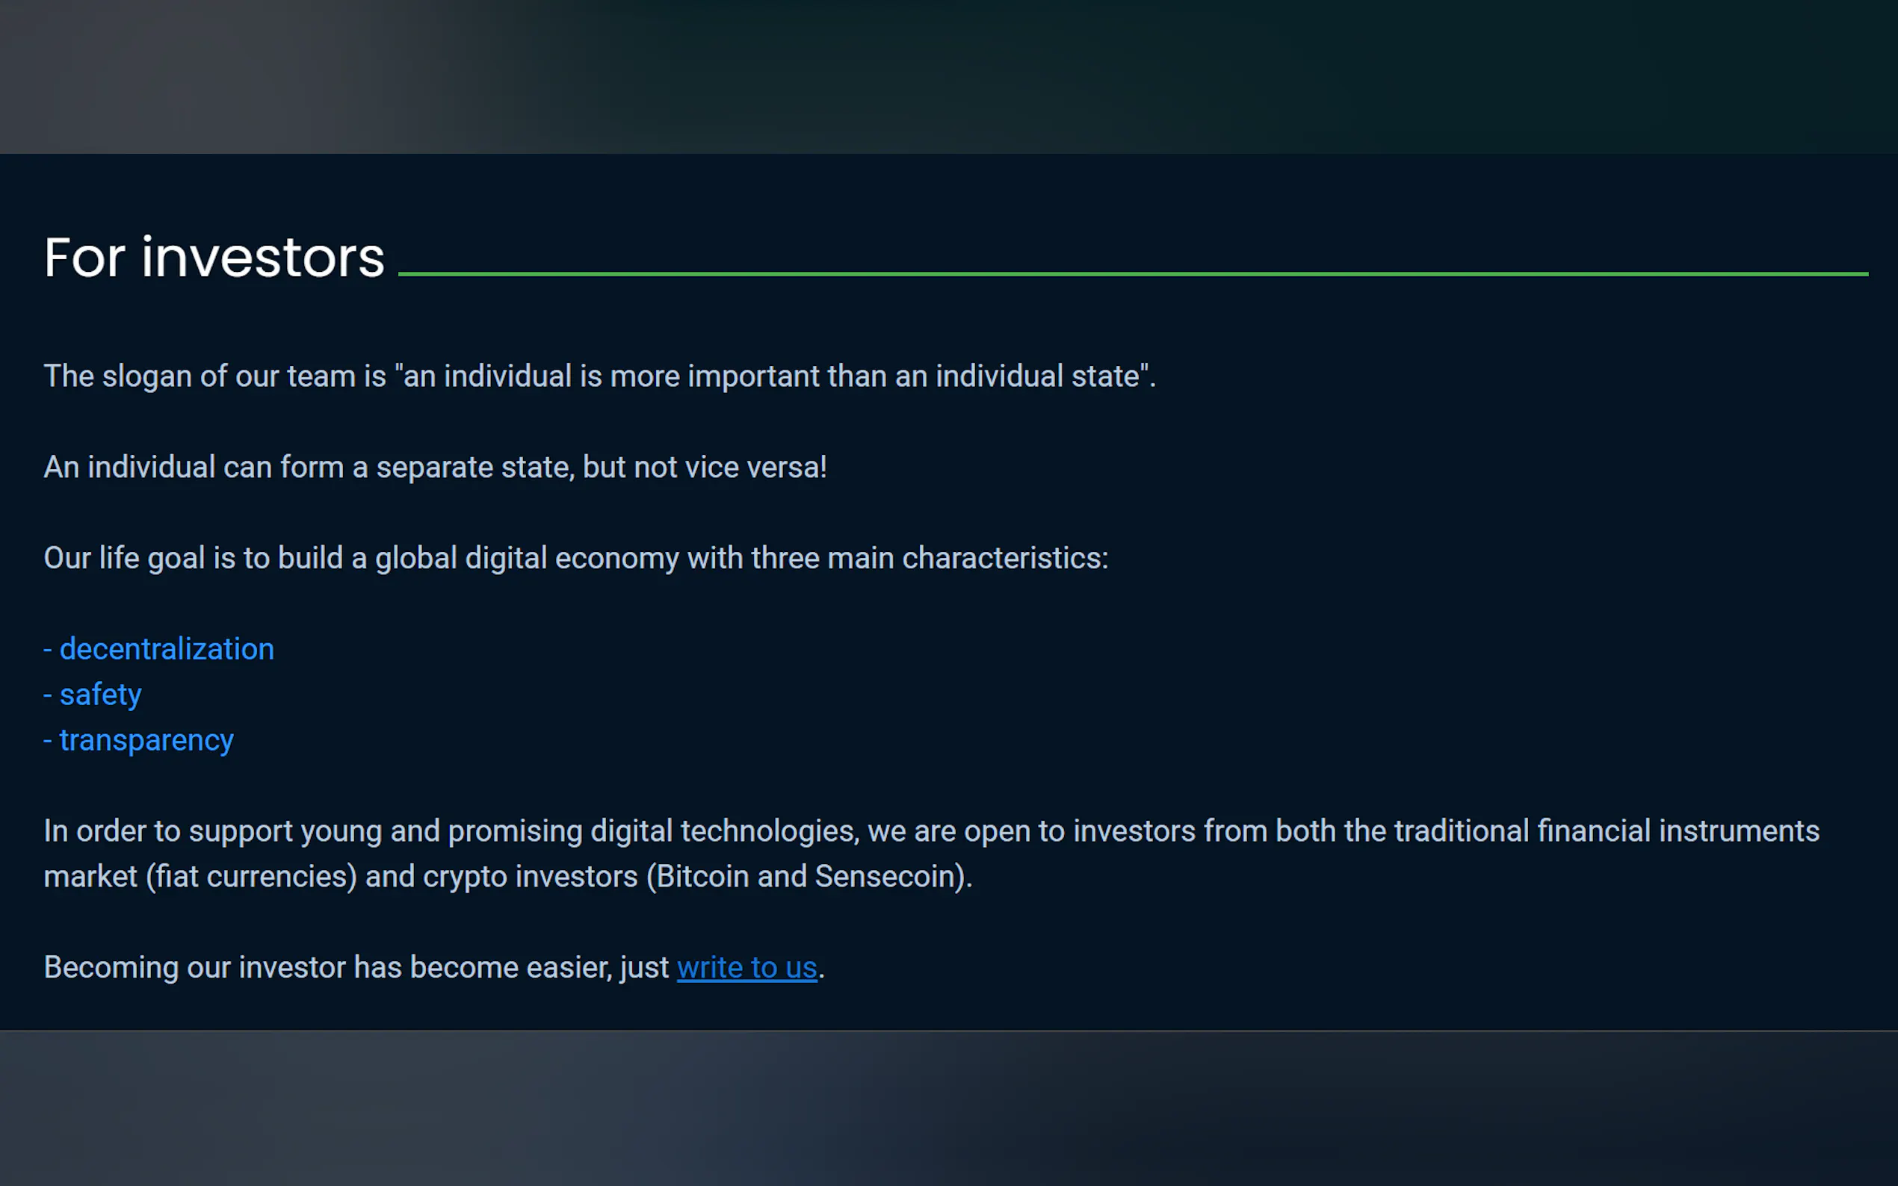Click the green divider line beside heading

(x=1132, y=274)
